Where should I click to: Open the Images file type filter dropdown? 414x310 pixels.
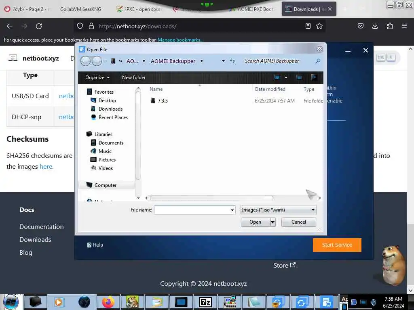click(313, 210)
